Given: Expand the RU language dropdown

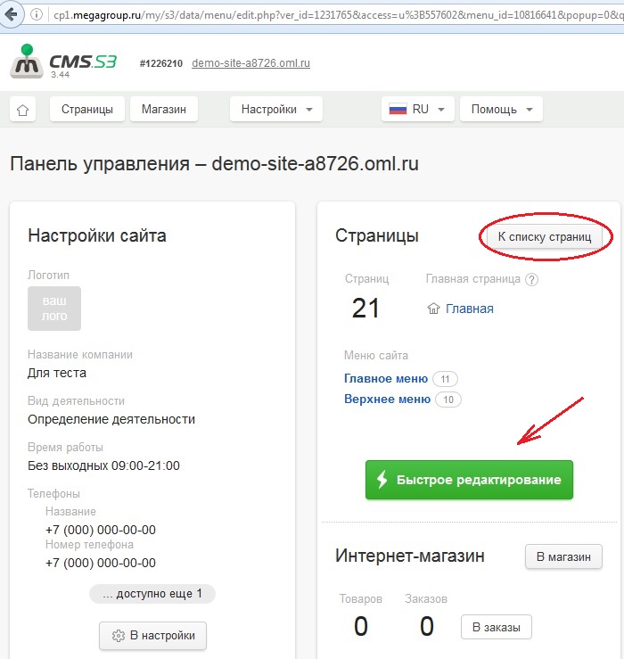Looking at the screenshot, I should (418, 110).
